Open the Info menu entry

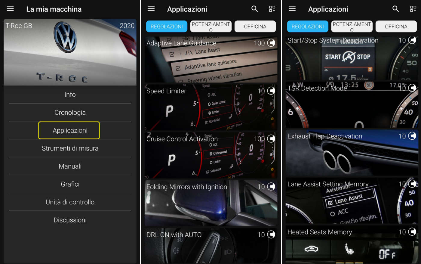coord(70,95)
